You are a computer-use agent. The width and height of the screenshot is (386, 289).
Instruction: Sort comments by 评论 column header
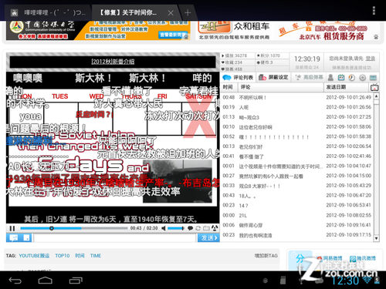pos(281,87)
